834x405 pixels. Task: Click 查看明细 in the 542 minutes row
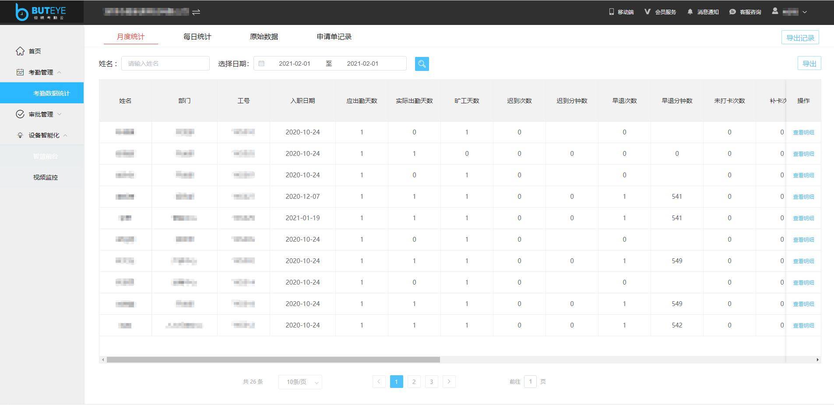(x=803, y=325)
